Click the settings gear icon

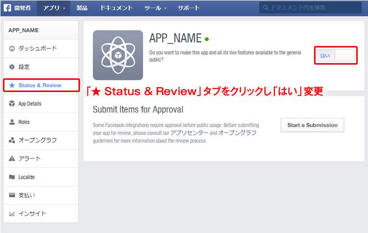tap(12, 67)
